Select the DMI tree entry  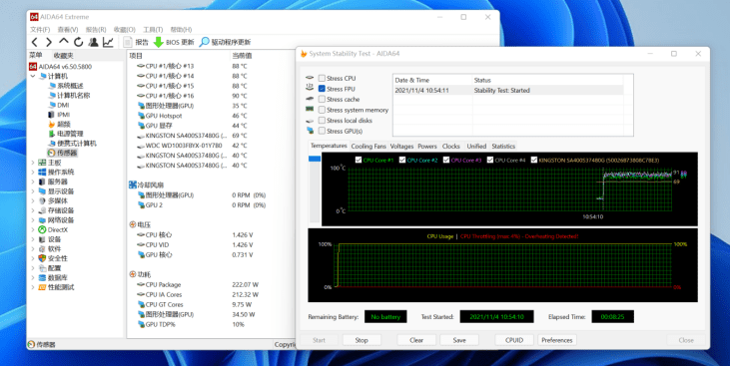pos(59,105)
